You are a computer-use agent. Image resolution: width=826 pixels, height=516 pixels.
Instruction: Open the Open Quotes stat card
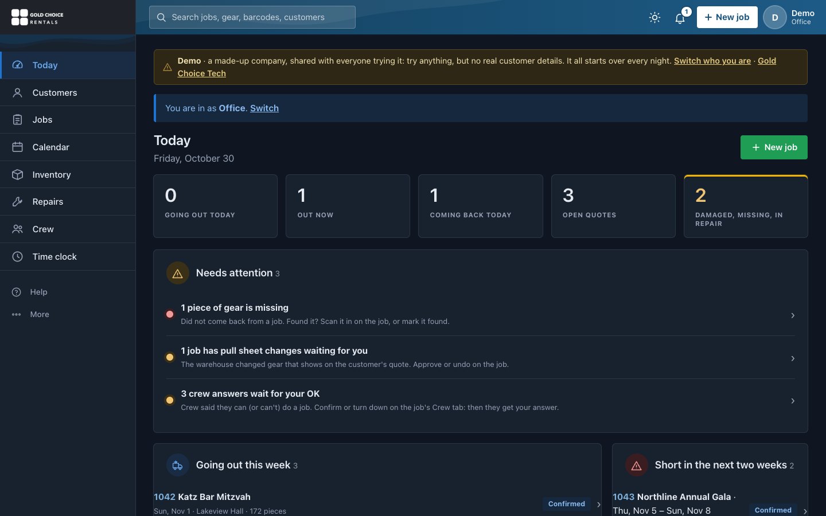[613, 206]
